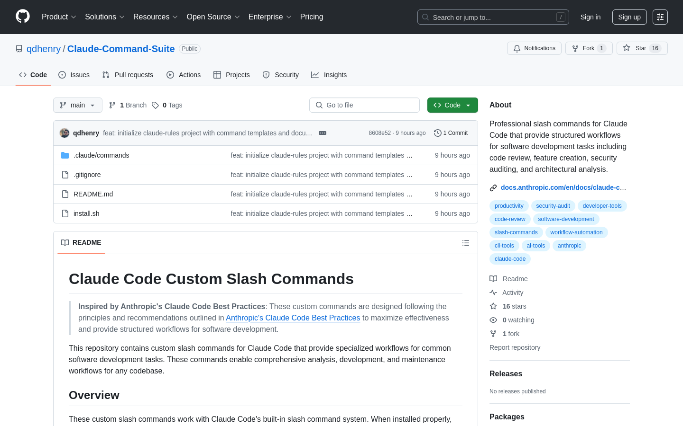Click Sign in

tap(591, 17)
